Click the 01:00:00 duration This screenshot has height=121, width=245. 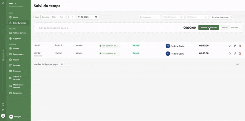click(x=204, y=53)
